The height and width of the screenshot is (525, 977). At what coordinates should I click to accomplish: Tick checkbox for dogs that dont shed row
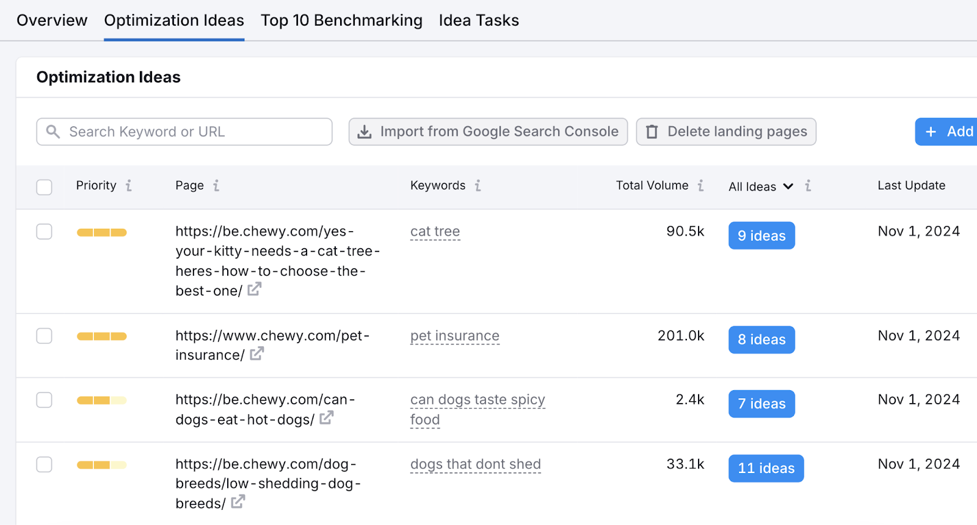pos(44,465)
